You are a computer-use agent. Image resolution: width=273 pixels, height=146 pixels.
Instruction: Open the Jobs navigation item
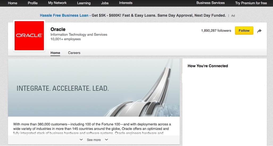[x=105, y=3]
